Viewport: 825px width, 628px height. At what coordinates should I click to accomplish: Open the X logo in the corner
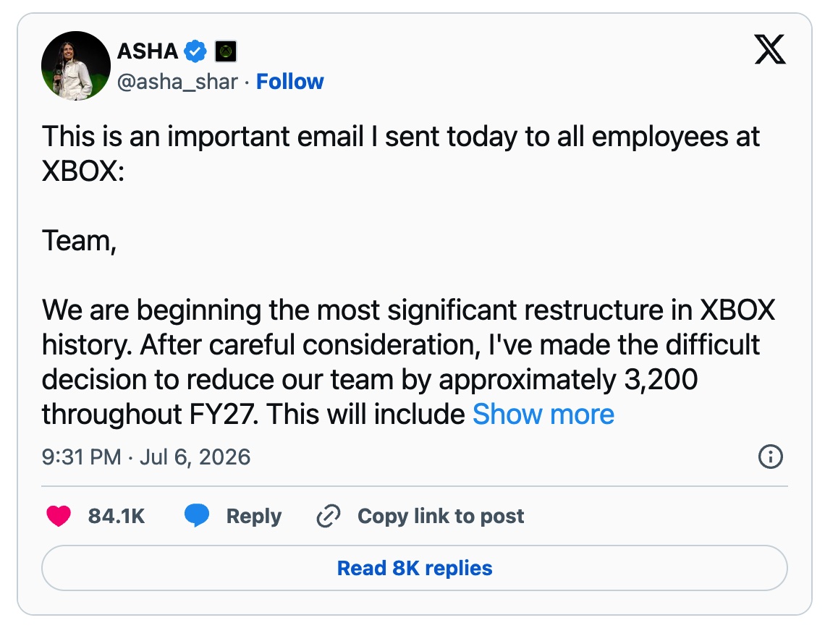tap(770, 49)
